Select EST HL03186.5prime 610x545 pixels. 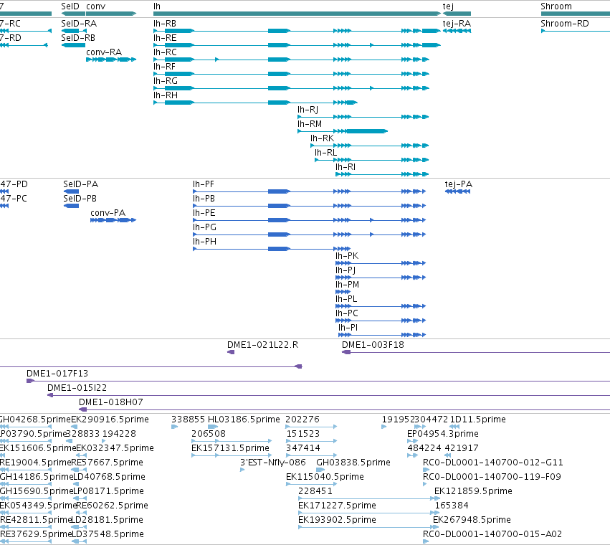point(213,427)
